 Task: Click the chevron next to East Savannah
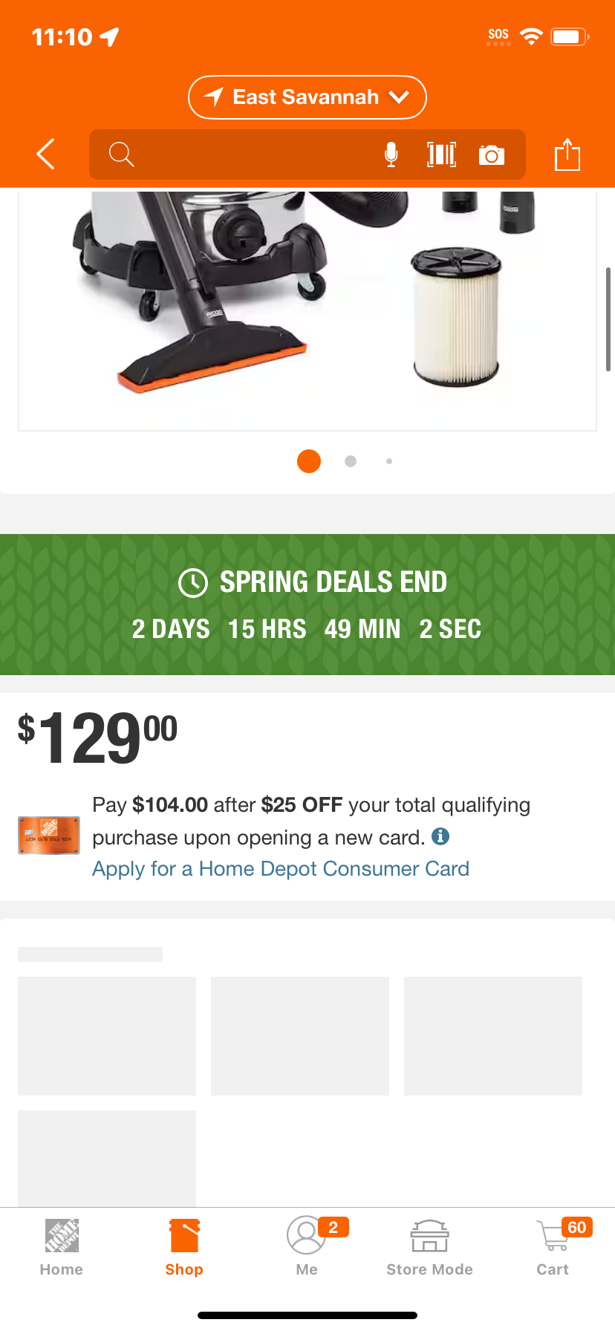[x=399, y=97]
